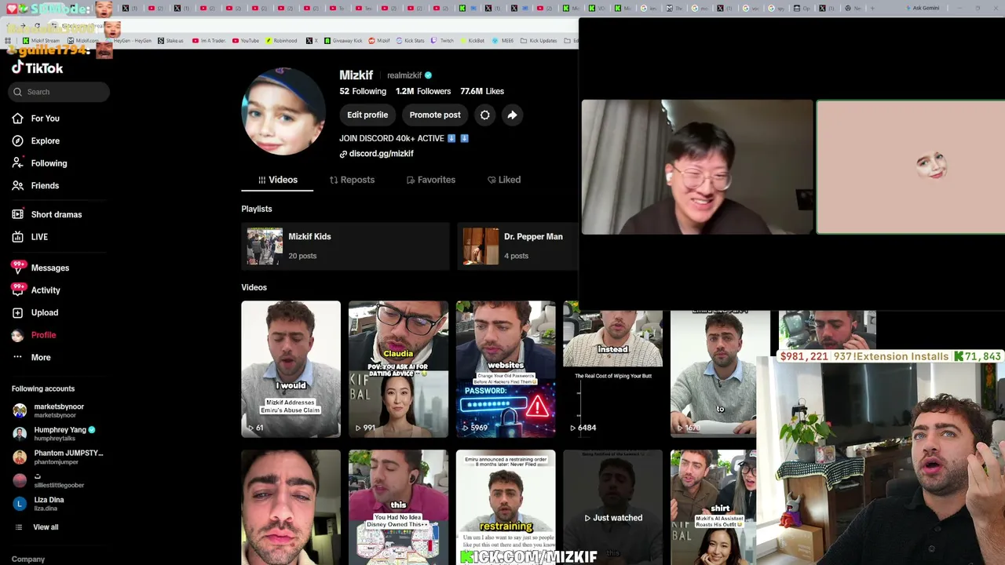Open the KickBot bookmark

click(x=473, y=41)
